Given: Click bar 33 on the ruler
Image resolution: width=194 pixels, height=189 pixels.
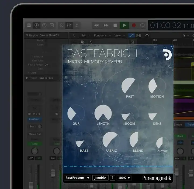Looking at the screenshot, I should [155, 40].
